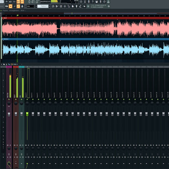Click the circular arrow icon in top toolbar
The height and width of the screenshot is (169, 169).
[81, 2]
